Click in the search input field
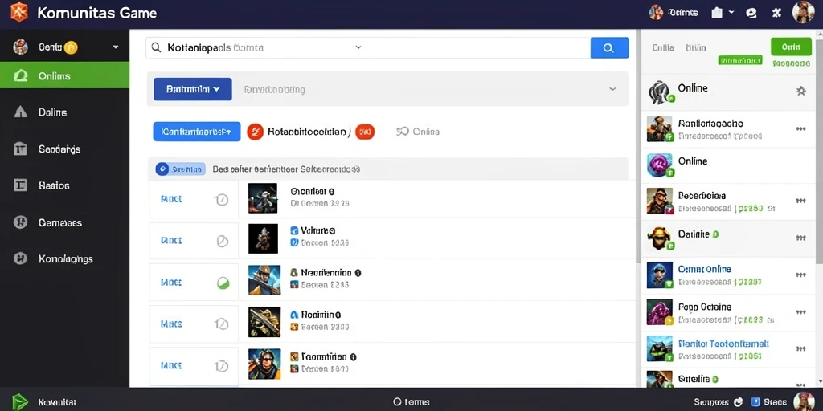Image resolution: width=823 pixels, height=411 pixels. coord(368,47)
